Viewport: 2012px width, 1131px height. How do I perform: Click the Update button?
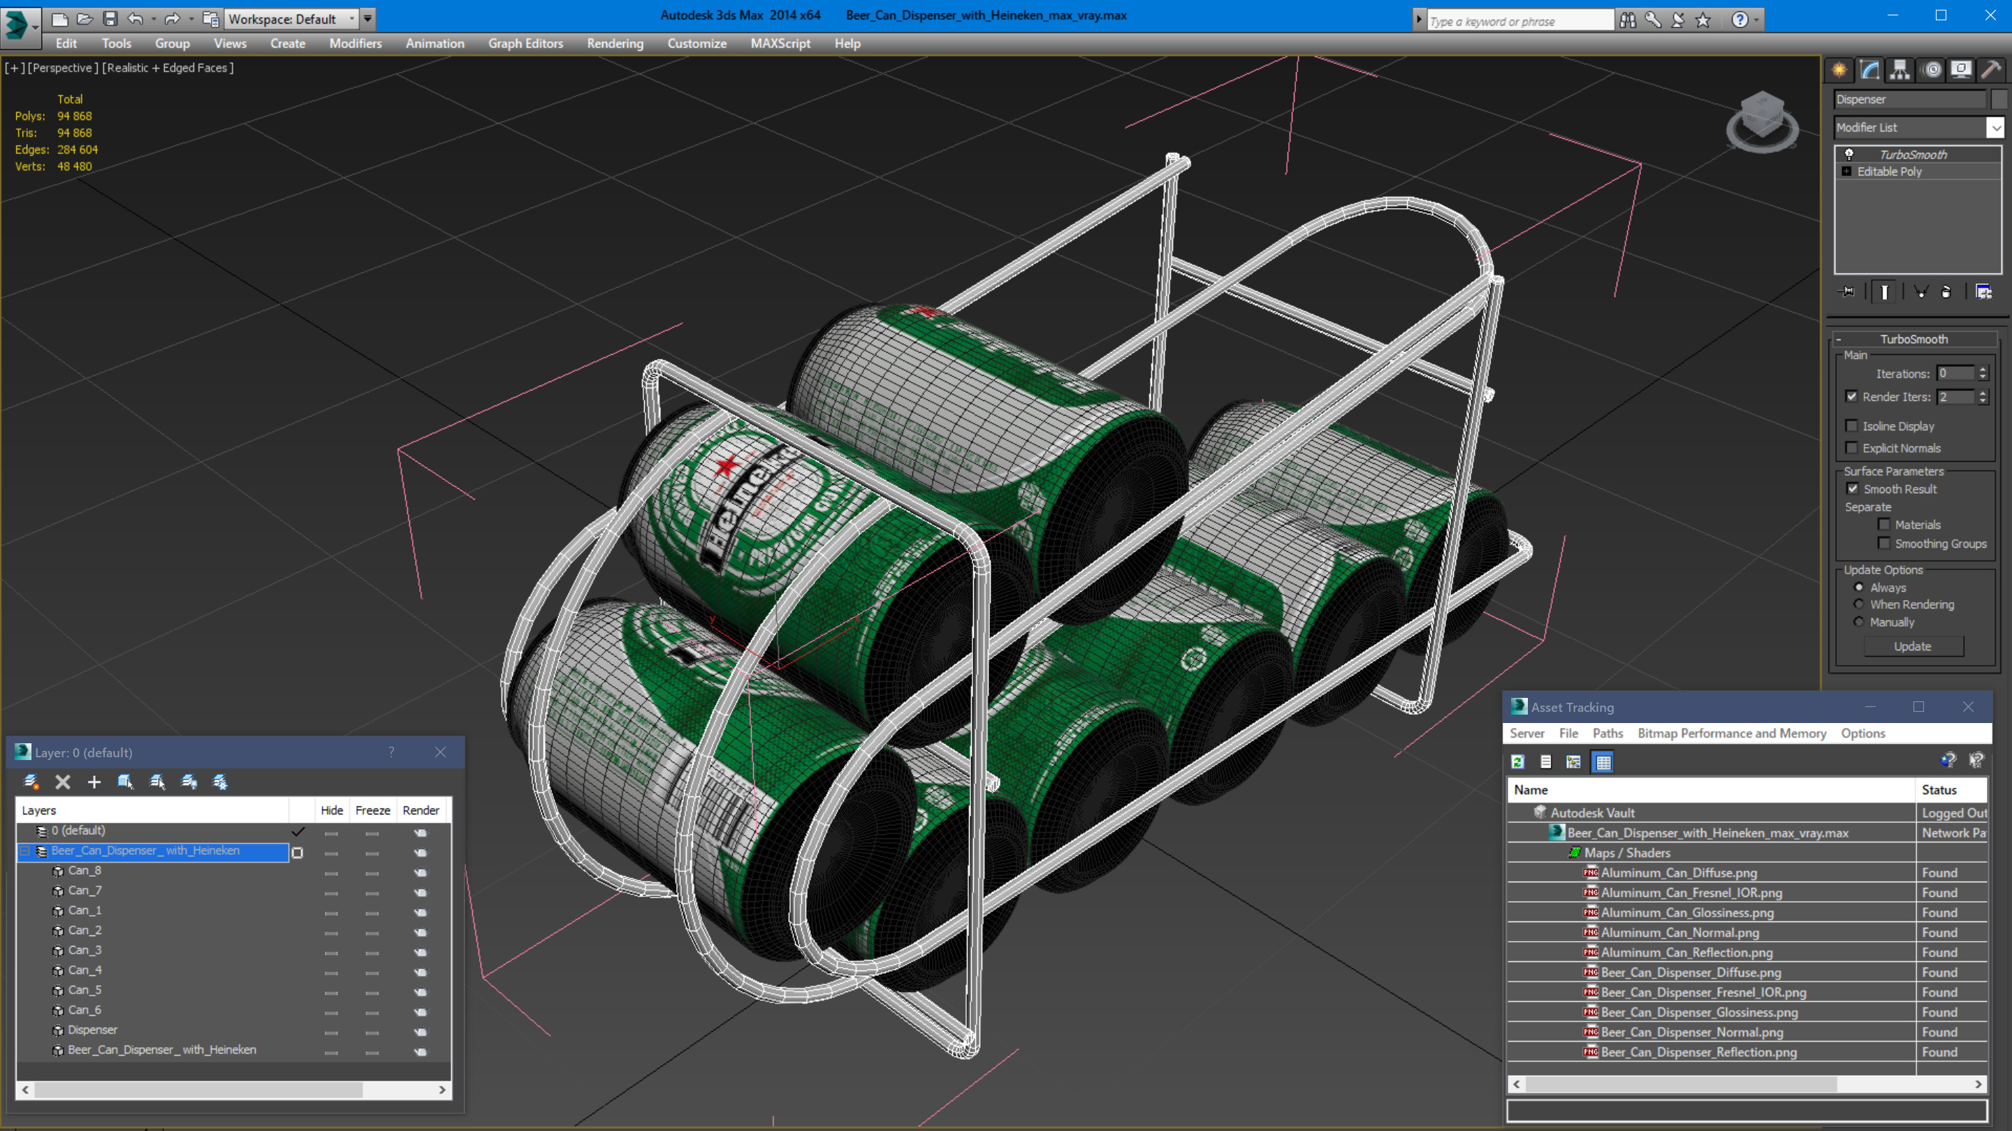[1913, 646]
